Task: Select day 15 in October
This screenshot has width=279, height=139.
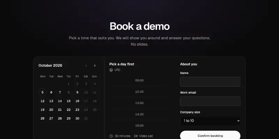Action: [69, 101]
